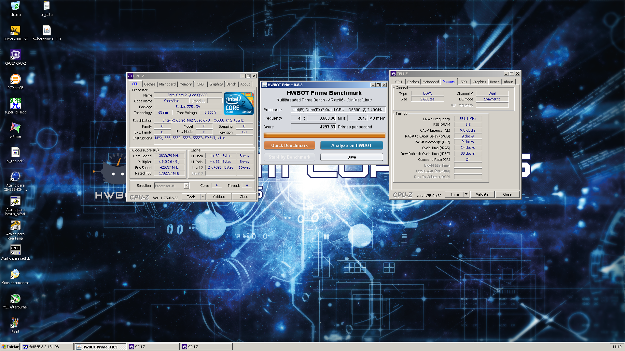Click the Score field showing 4293.53

(313, 127)
